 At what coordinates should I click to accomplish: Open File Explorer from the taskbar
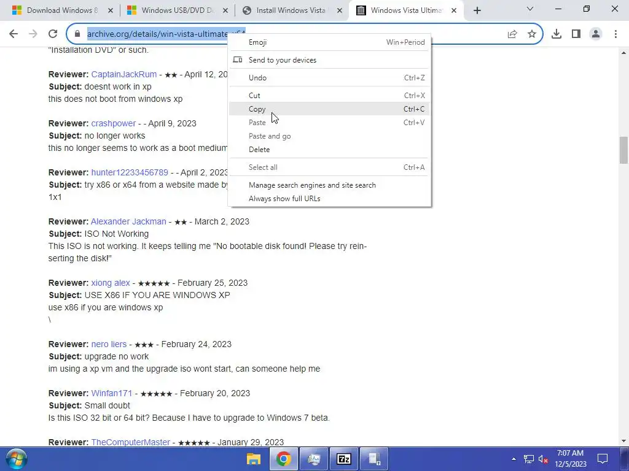[x=254, y=459]
